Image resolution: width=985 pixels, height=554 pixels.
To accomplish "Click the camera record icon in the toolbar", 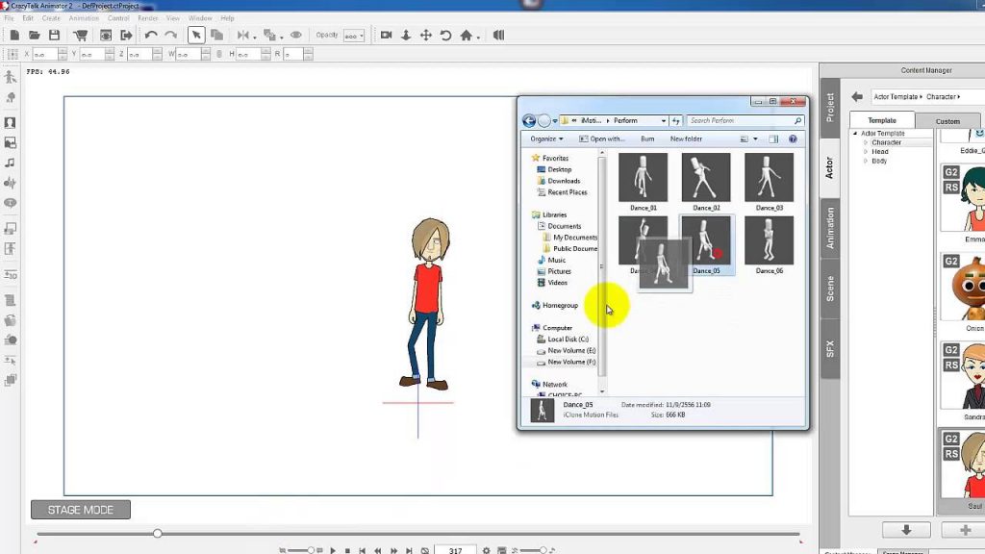I will (x=387, y=36).
